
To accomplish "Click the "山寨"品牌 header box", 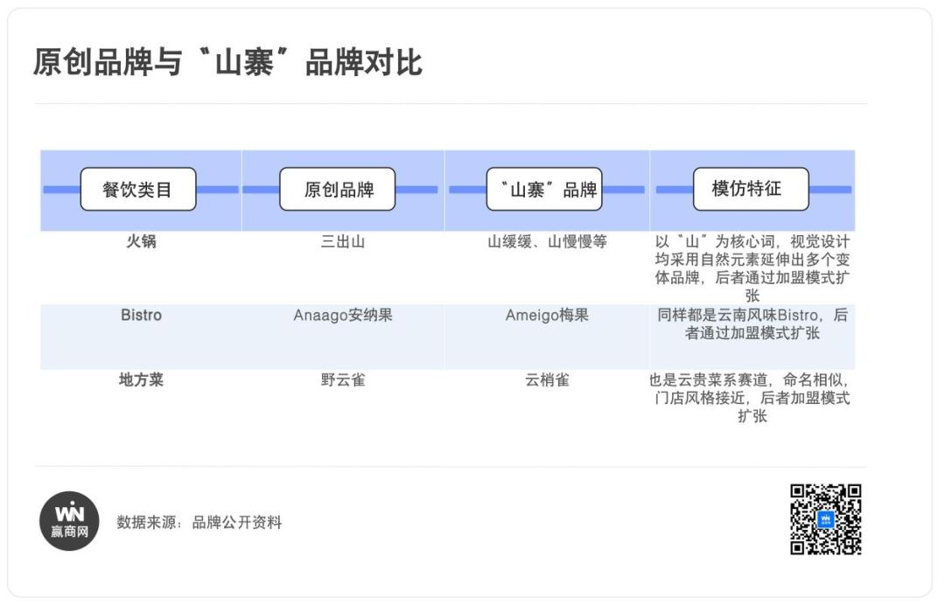I will 544,189.
